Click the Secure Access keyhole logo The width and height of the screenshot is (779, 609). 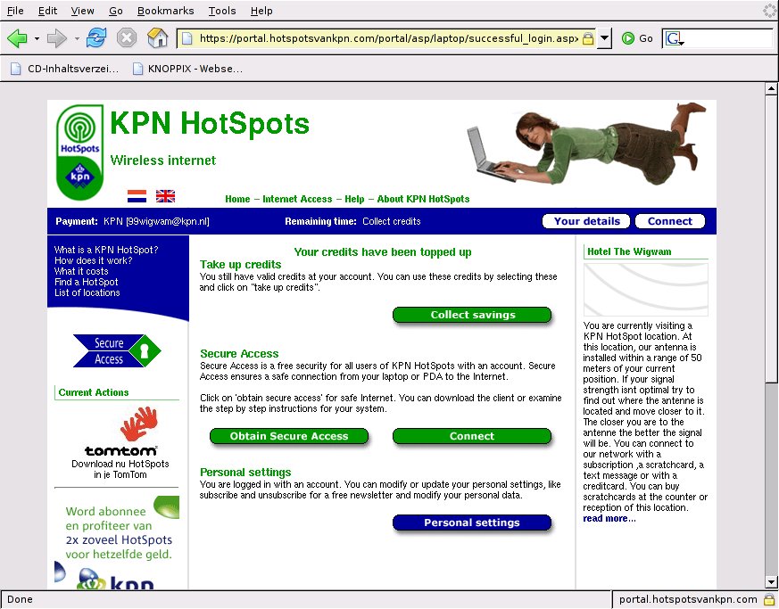click(116, 350)
